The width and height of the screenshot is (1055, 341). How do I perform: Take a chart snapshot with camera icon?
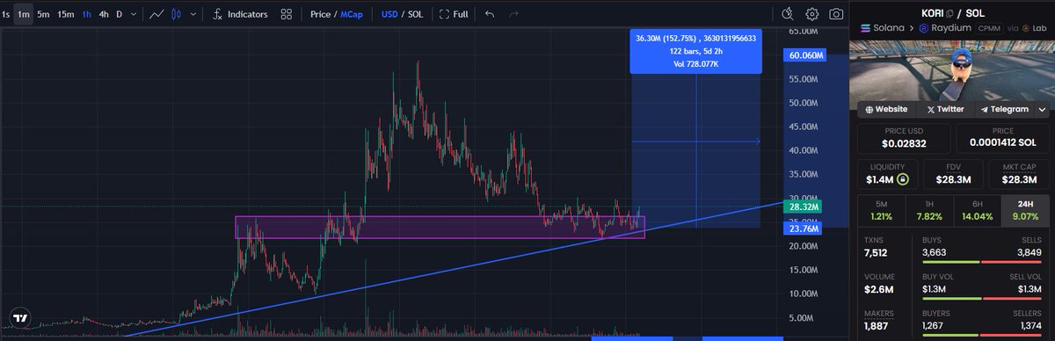click(x=836, y=14)
